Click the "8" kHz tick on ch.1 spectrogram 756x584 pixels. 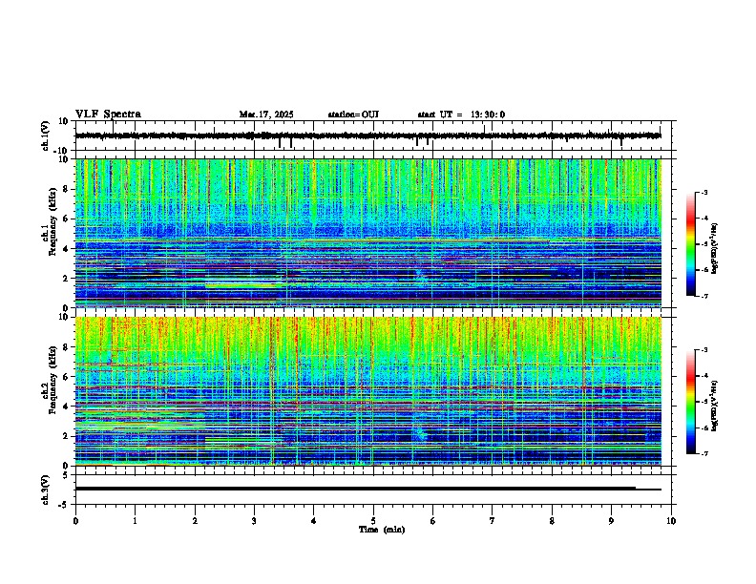click(67, 189)
